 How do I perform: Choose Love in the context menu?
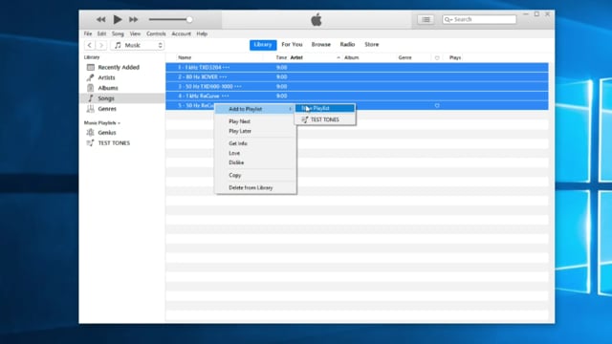[x=234, y=153]
